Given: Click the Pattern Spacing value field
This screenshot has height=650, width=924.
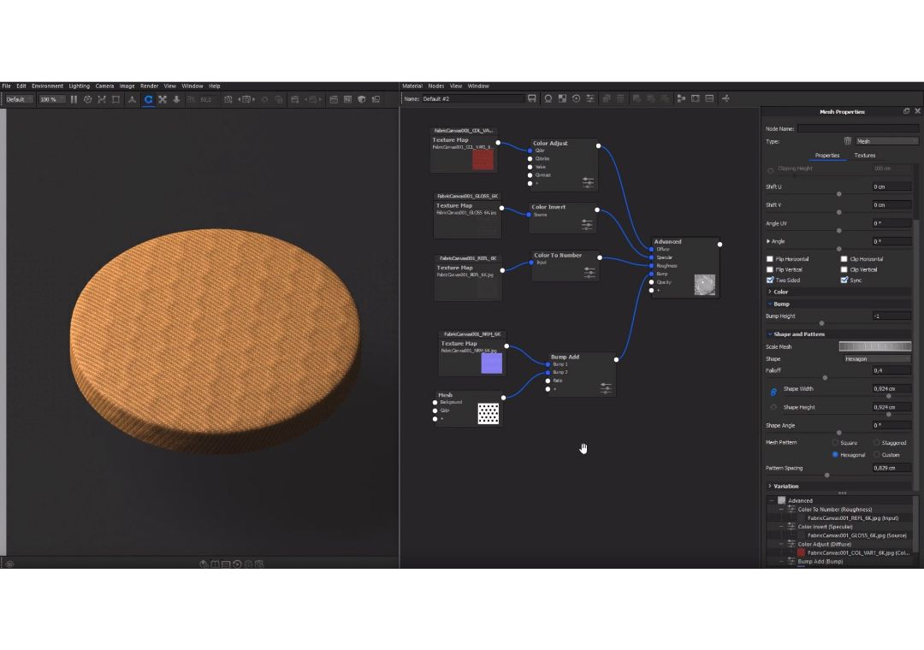Looking at the screenshot, I should (x=891, y=468).
